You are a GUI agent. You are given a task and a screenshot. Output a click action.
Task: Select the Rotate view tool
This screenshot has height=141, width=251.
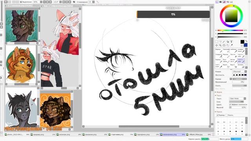pos(224,45)
